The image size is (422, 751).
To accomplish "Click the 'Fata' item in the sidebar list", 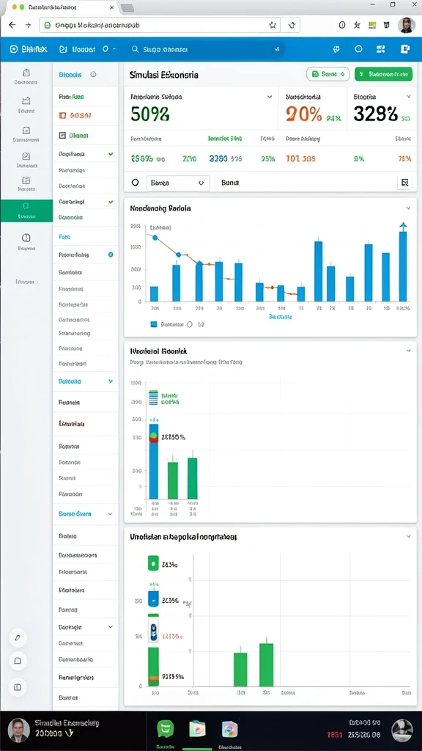I will (x=64, y=237).
